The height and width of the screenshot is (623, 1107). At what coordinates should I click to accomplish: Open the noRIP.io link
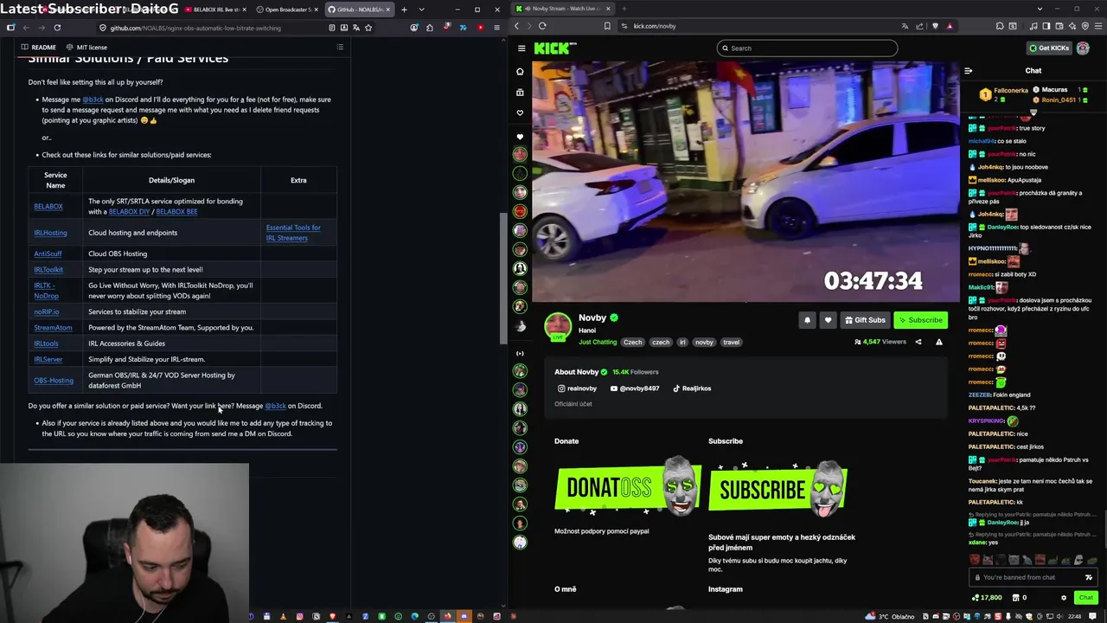[47, 312]
